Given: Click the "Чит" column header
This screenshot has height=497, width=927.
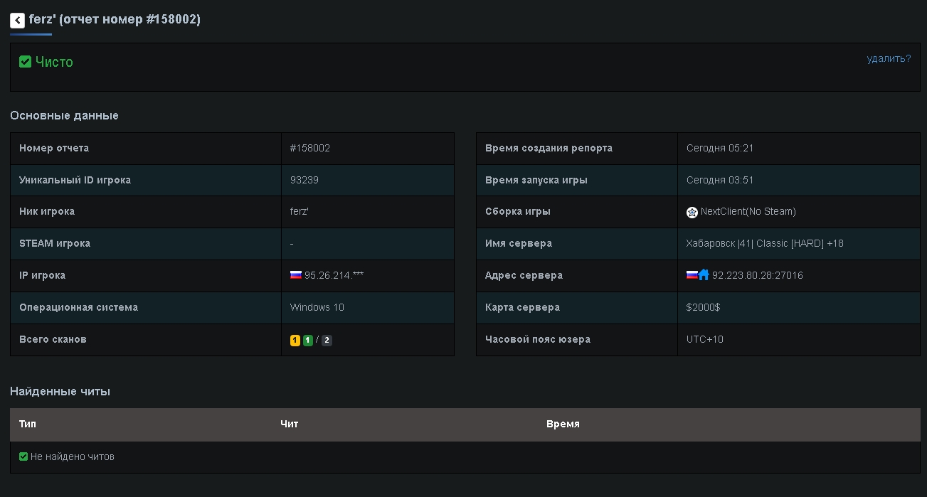Looking at the screenshot, I should coord(289,424).
